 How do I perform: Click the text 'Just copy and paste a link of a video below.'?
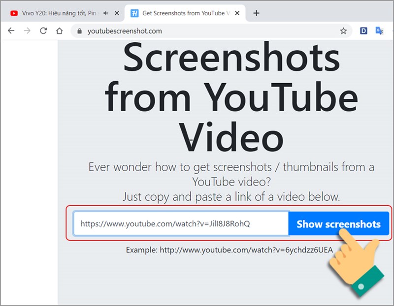tap(231, 197)
